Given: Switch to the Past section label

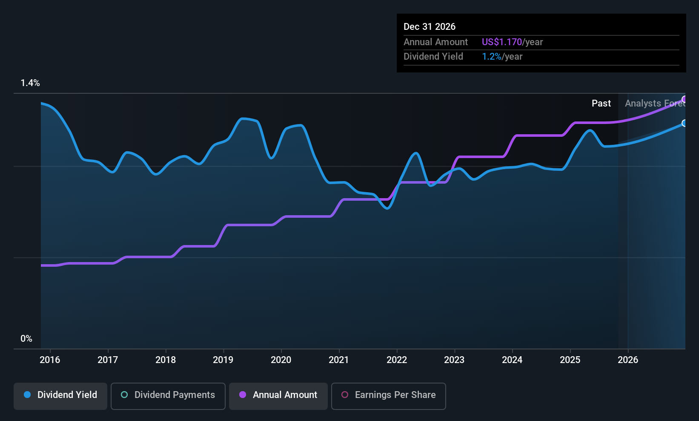Looking at the screenshot, I should click(x=601, y=103).
